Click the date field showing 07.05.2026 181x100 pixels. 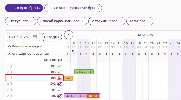[23, 37]
